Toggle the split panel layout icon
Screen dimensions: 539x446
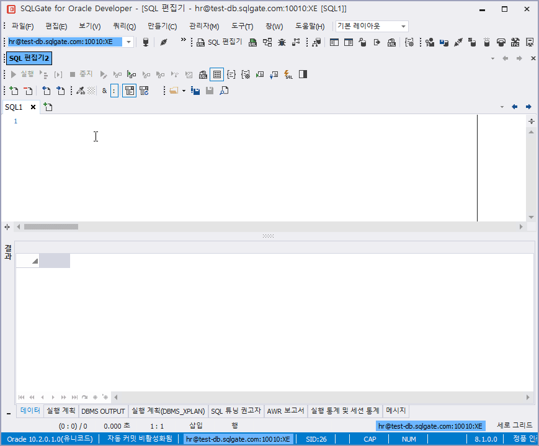pyautogui.click(x=303, y=74)
